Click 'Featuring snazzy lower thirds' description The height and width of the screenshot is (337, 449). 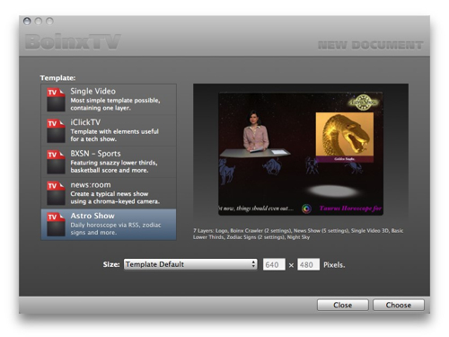tap(114, 166)
